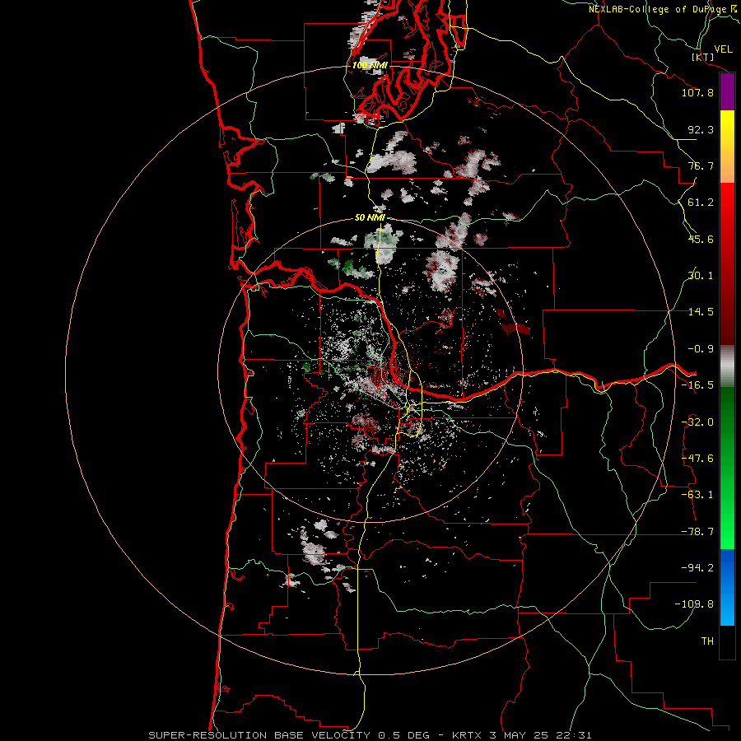
Task: Select the -0.9 velocity scale value
Action: tap(701, 349)
